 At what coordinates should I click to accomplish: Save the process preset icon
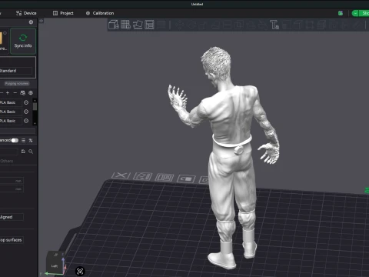pos(23,152)
